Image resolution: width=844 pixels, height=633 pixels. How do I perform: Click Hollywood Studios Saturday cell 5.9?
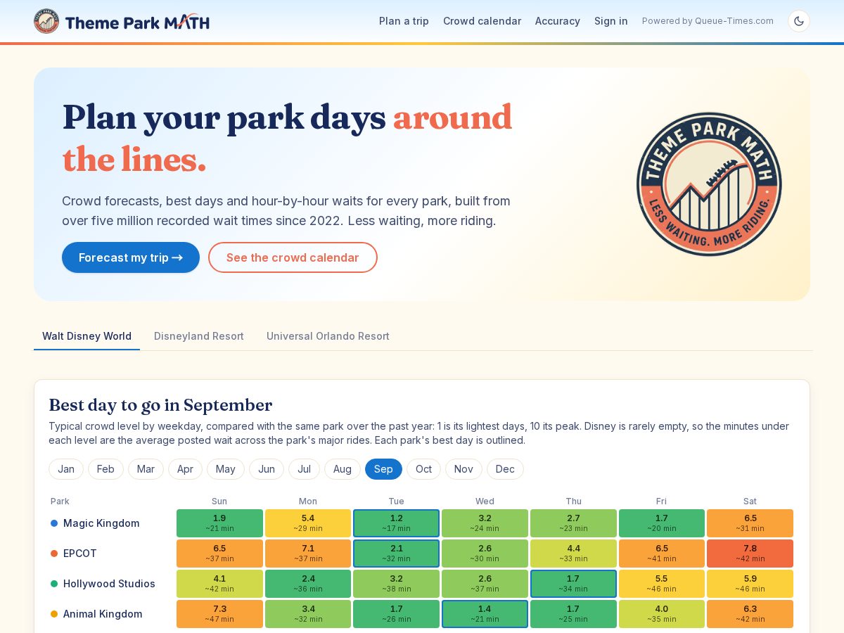(750, 584)
